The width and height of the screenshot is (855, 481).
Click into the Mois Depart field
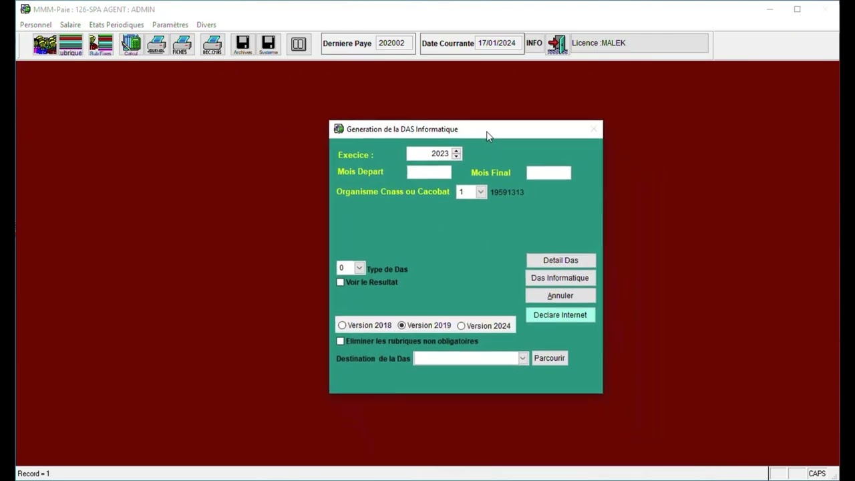429,172
